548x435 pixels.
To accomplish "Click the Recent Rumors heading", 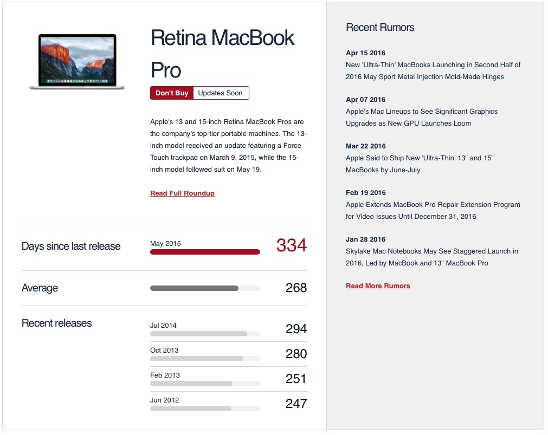I will click(x=380, y=27).
